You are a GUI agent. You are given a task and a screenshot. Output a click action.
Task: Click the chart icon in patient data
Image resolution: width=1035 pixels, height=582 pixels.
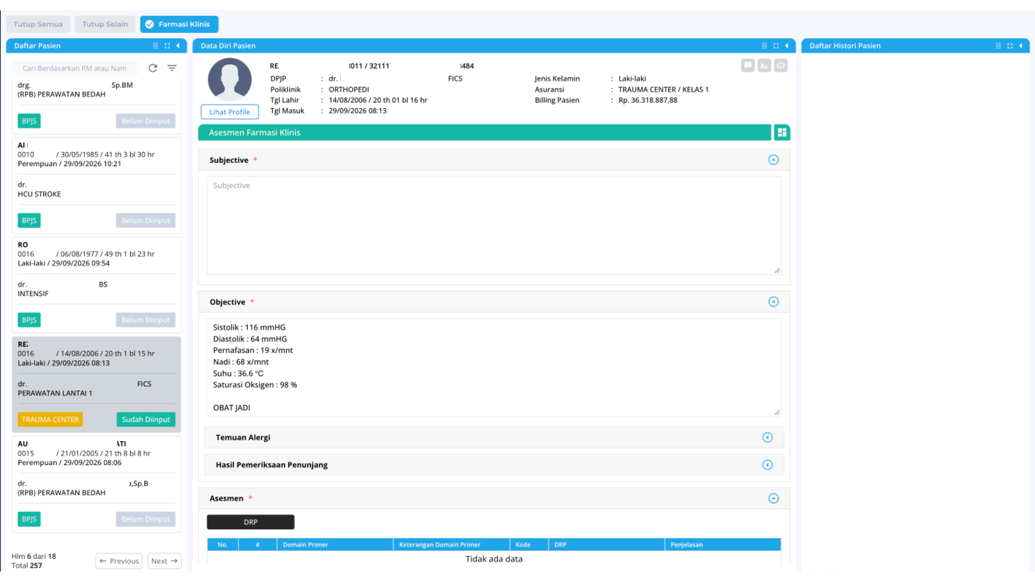(765, 65)
